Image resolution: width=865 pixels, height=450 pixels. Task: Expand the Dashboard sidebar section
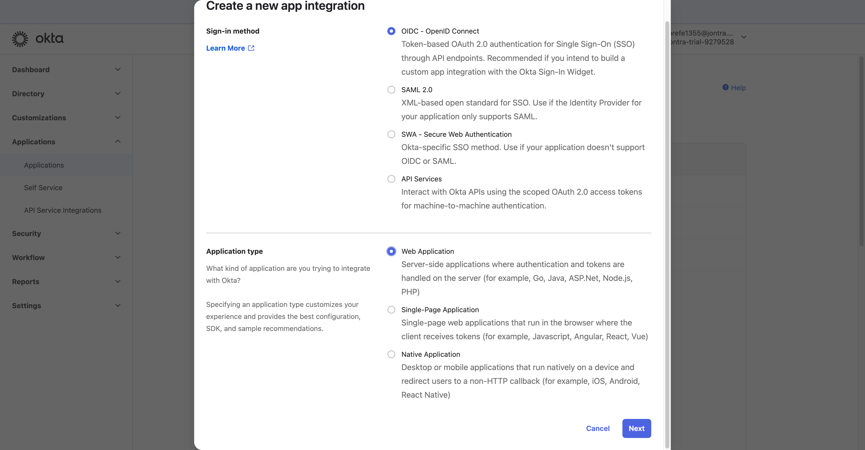(118, 70)
